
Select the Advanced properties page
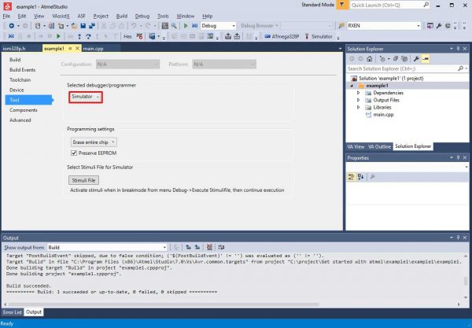(x=20, y=120)
